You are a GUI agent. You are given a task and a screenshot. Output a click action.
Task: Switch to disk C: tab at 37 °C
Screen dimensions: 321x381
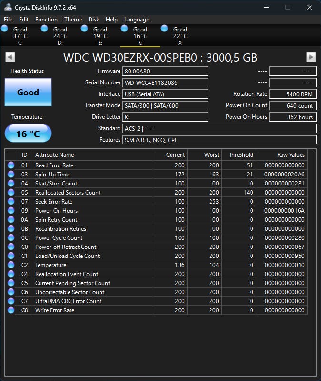tap(20, 36)
